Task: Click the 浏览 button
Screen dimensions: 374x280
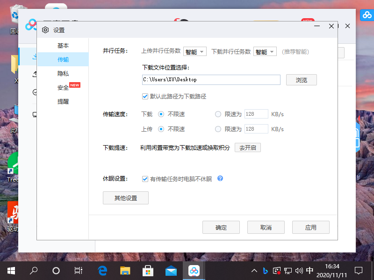Action: [x=302, y=80]
